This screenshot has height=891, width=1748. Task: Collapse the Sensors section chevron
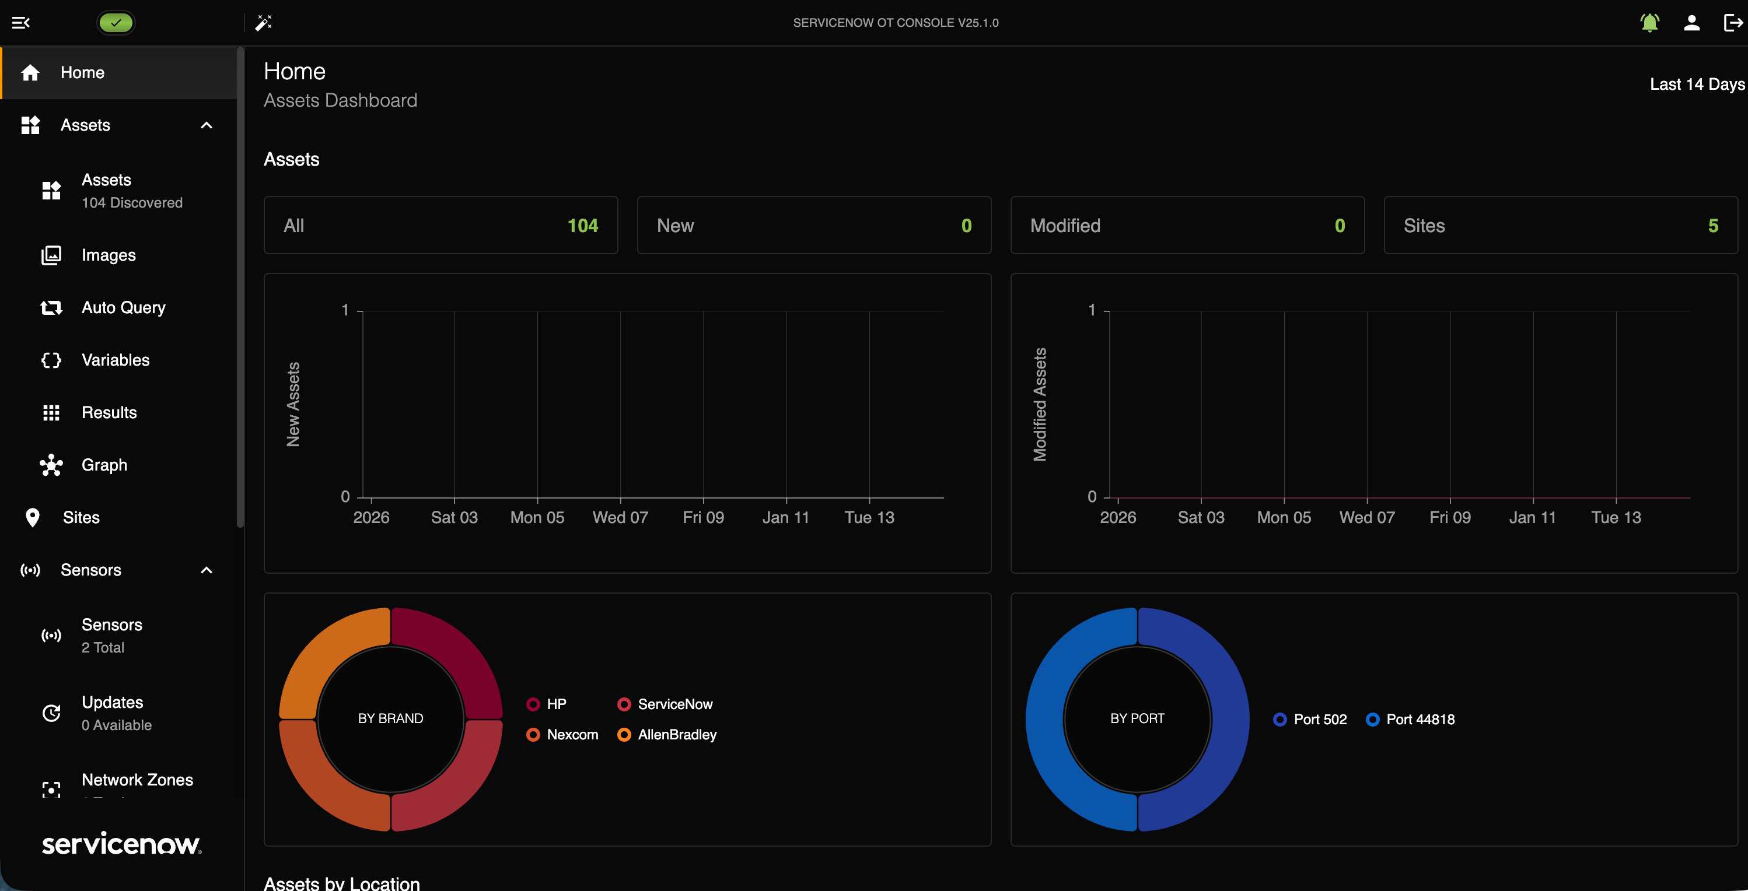tap(207, 570)
